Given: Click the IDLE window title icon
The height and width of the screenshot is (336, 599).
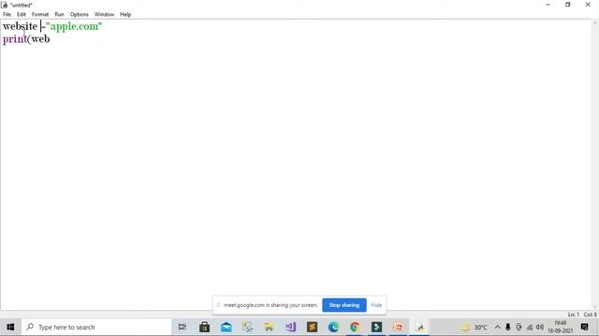Looking at the screenshot, I should 4,5.
